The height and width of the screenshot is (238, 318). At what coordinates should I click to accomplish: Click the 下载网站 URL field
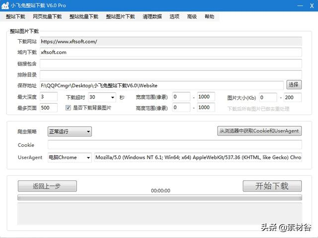(x=171, y=42)
